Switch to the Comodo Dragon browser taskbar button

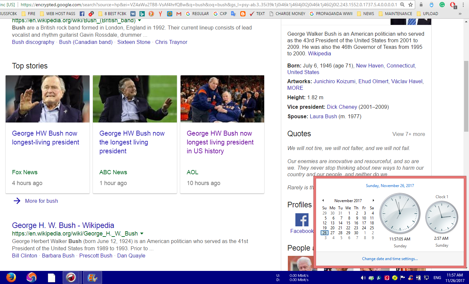point(71,278)
